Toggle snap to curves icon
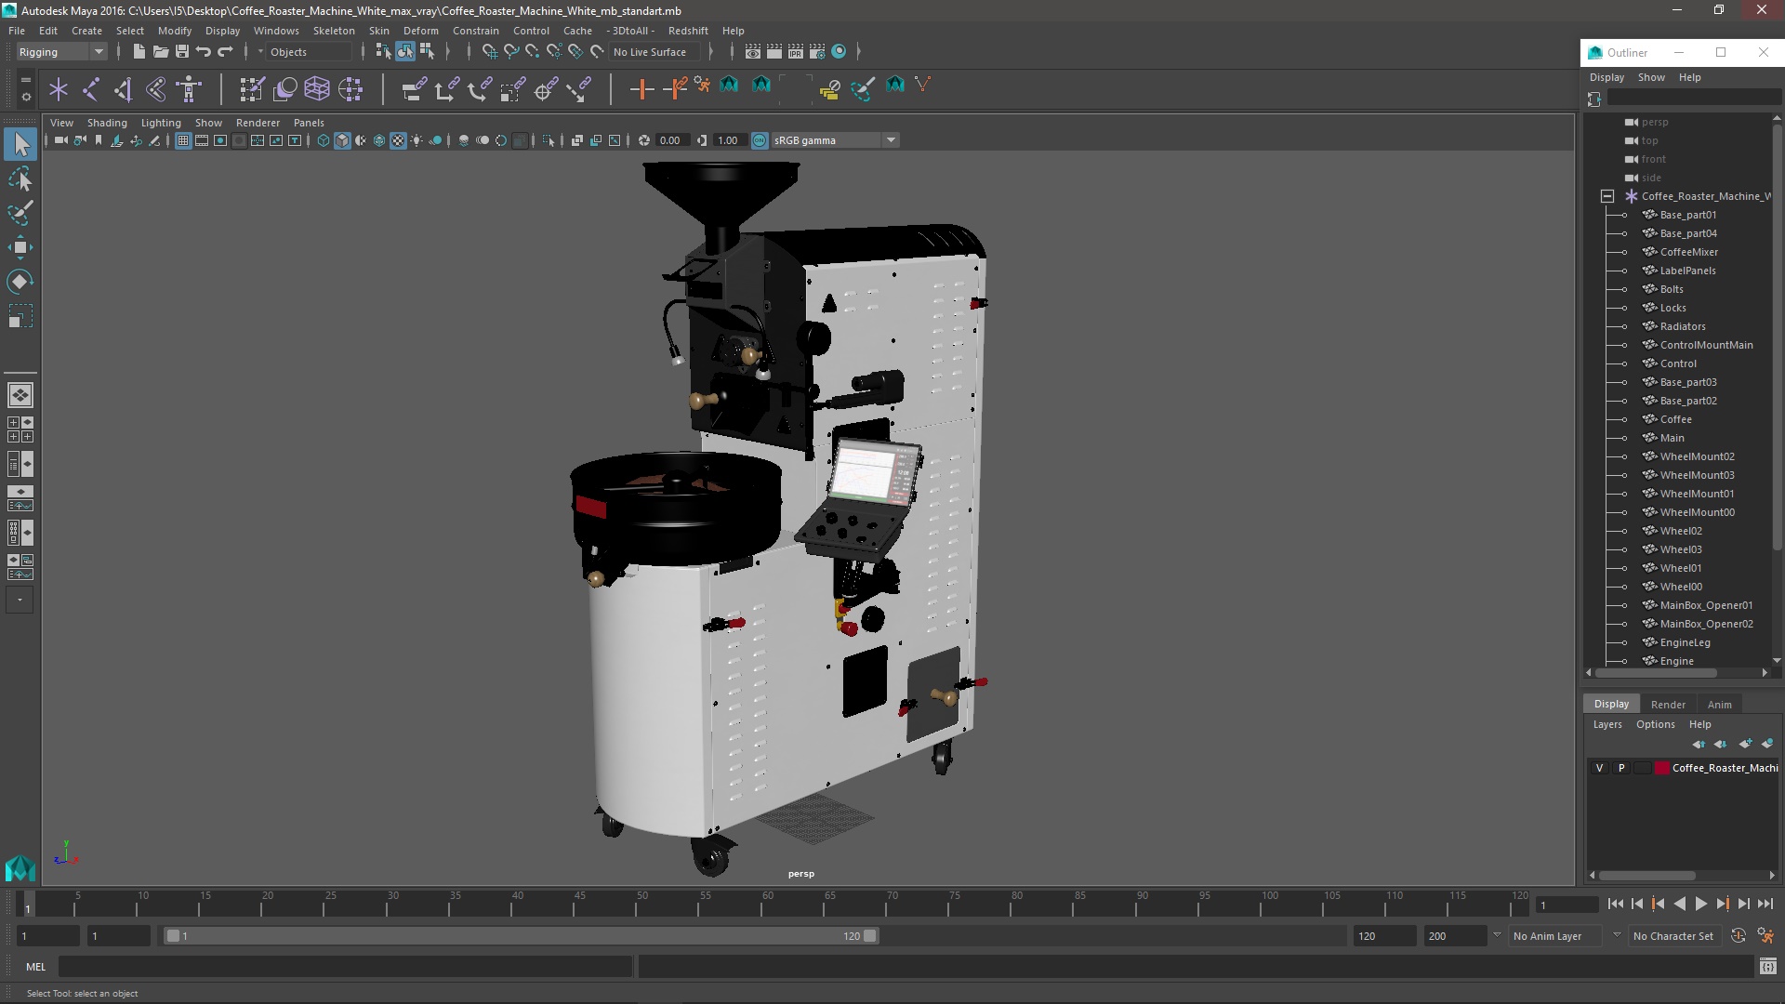Image resolution: width=1785 pixels, height=1004 pixels. [x=511, y=52]
